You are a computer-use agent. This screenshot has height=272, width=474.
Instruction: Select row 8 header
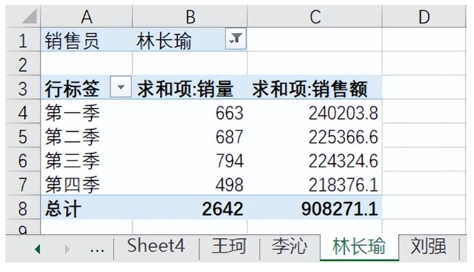click(x=23, y=207)
